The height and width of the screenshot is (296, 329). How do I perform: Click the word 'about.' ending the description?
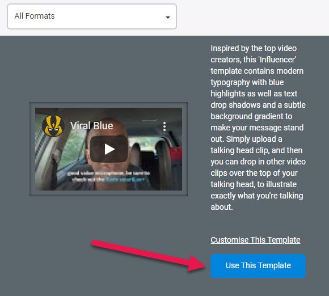pos(222,207)
